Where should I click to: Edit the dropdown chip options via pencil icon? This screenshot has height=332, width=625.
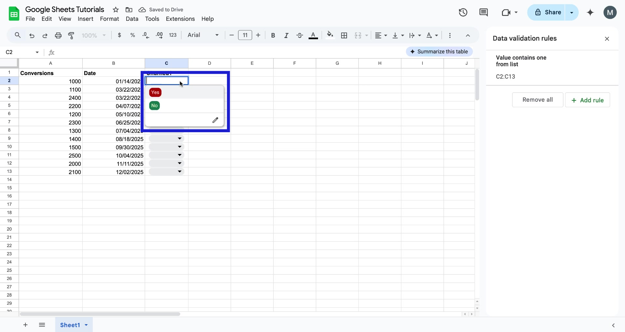point(215,120)
